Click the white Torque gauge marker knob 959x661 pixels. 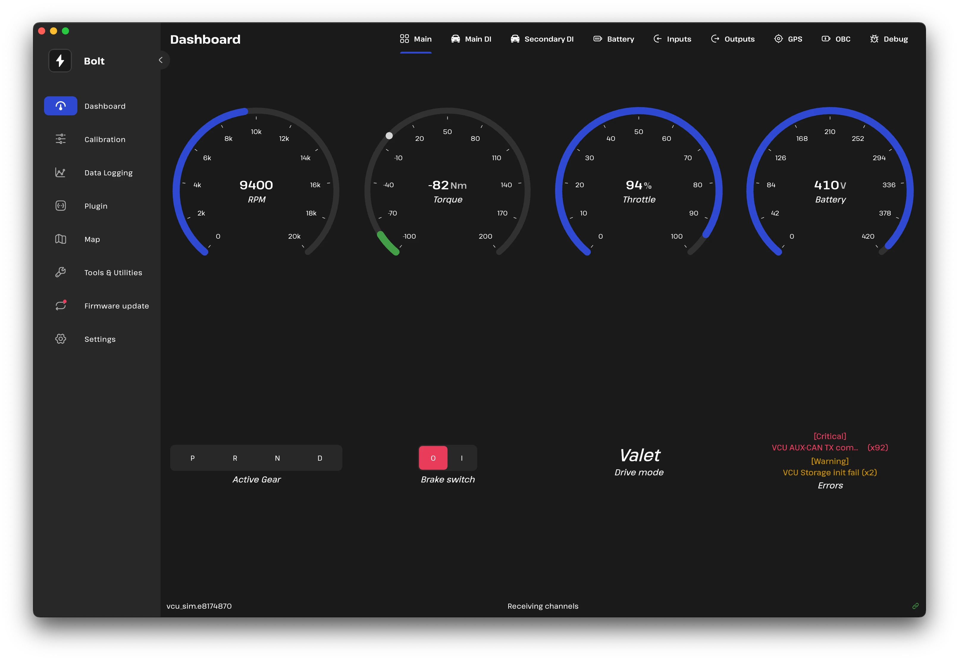pyautogui.click(x=389, y=136)
